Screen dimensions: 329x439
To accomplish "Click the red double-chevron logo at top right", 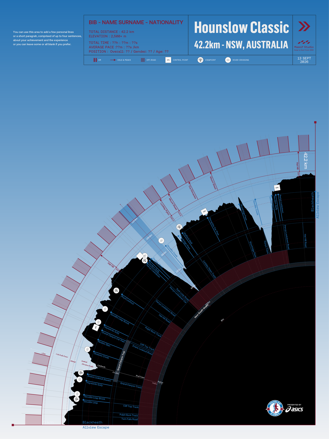I will point(304,26).
